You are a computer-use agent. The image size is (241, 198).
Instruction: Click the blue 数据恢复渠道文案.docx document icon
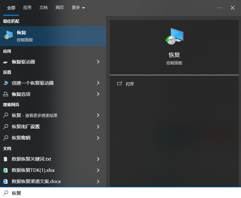click(5, 181)
